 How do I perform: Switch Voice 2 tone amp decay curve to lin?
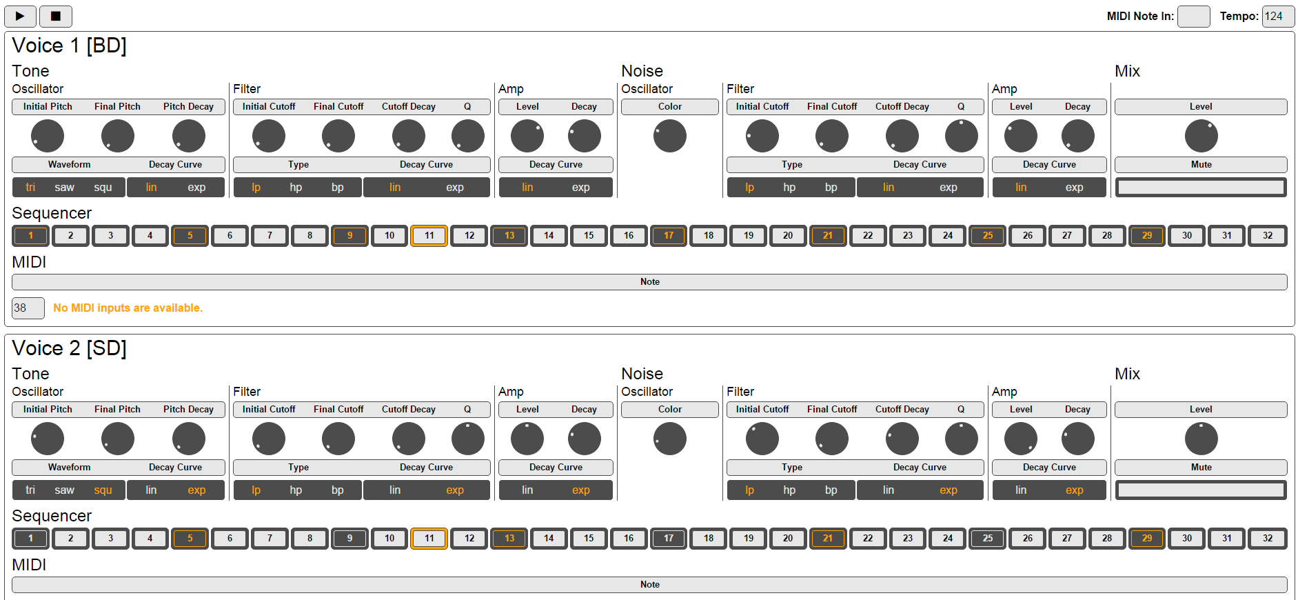(x=527, y=490)
